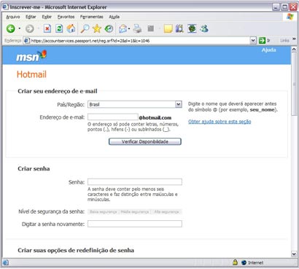Click the yellow note toolbar icon
The height and width of the screenshot is (269, 299).
(x=168, y=28)
